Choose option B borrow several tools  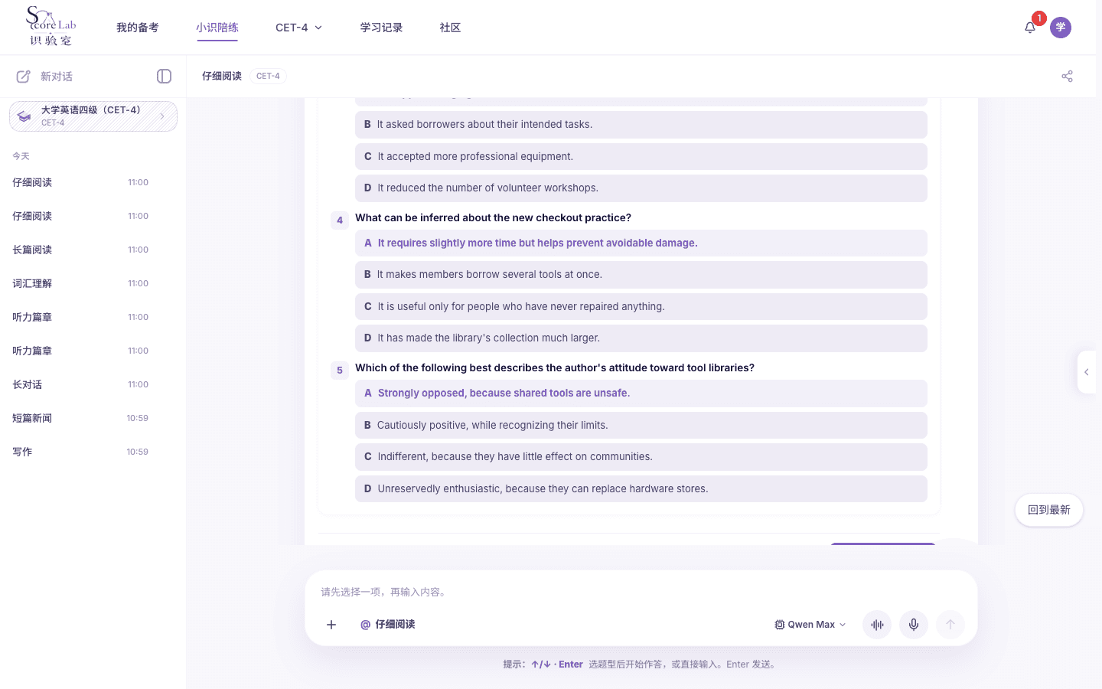pyautogui.click(x=641, y=275)
